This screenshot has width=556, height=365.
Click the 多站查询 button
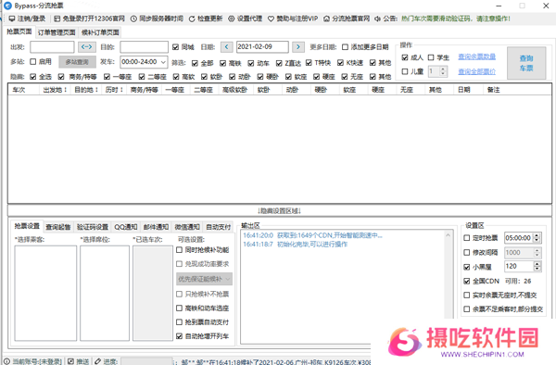(x=77, y=62)
